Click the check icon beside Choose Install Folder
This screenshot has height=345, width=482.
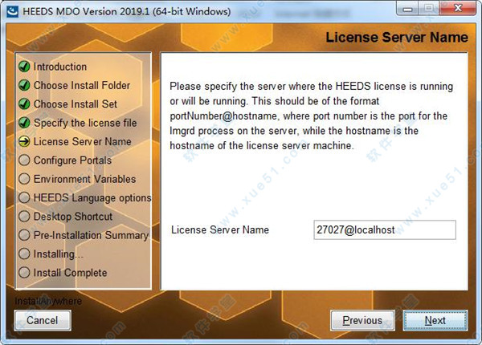(24, 85)
